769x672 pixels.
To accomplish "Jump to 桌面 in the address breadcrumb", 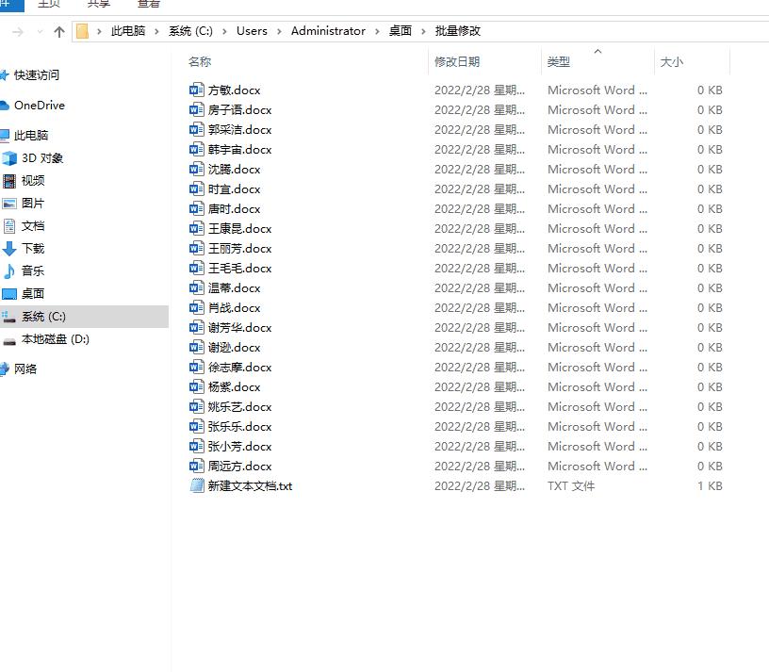I will [x=401, y=31].
